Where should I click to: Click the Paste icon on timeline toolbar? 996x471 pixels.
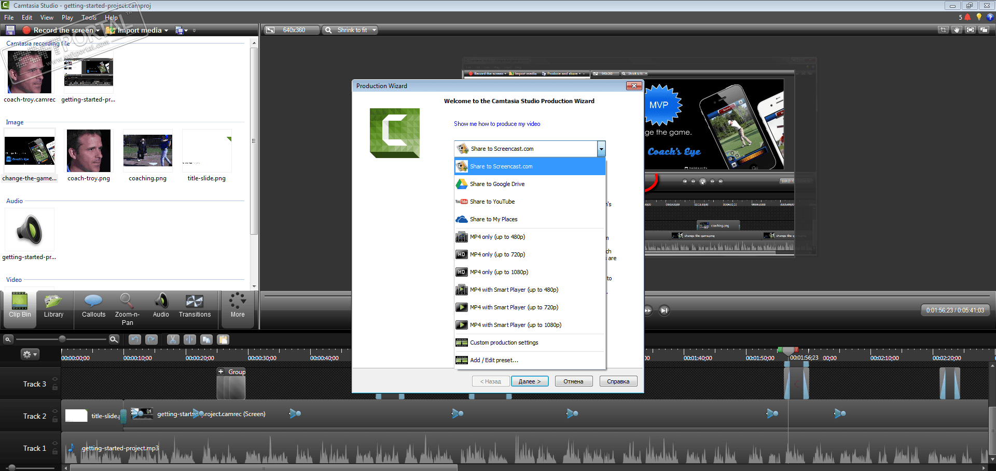click(x=223, y=339)
